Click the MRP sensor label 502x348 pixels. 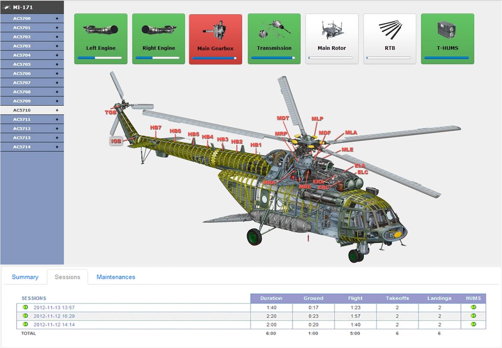click(281, 134)
